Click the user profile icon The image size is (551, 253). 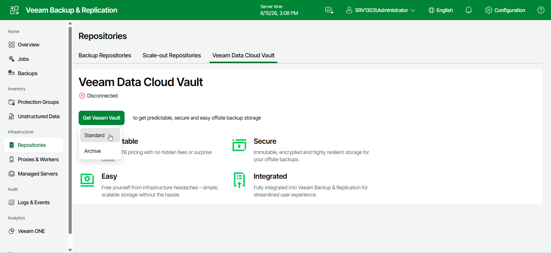point(349,10)
